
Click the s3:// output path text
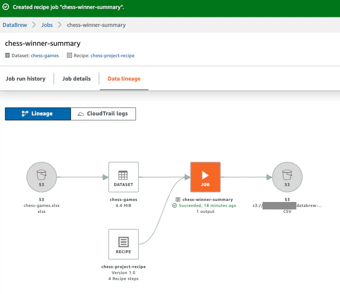pyautogui.click(x=287, y=205)
